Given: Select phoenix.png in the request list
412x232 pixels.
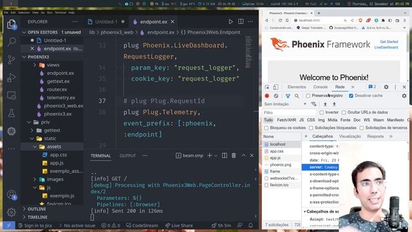Looking at the screenshot, I should (x=281, y=165).
